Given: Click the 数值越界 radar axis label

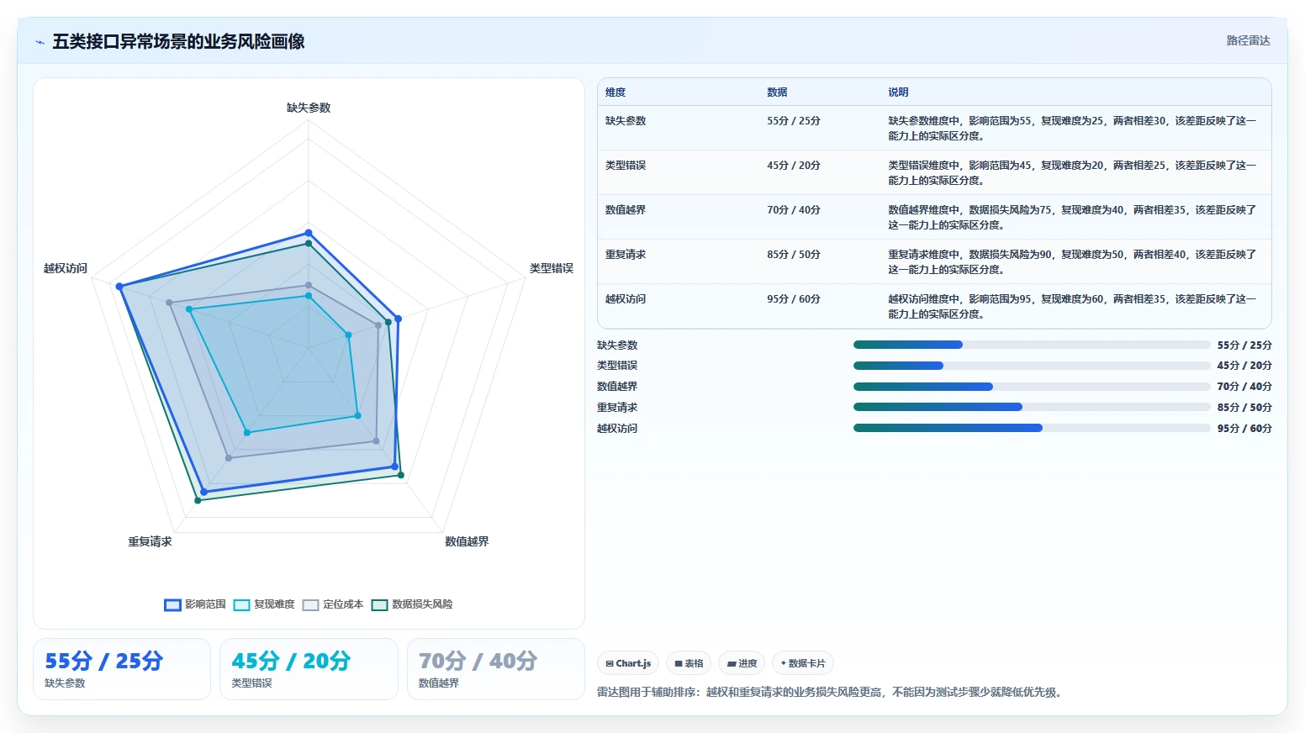Looking at the screenshot, I should pyautogui.click(x=467, y=541).
